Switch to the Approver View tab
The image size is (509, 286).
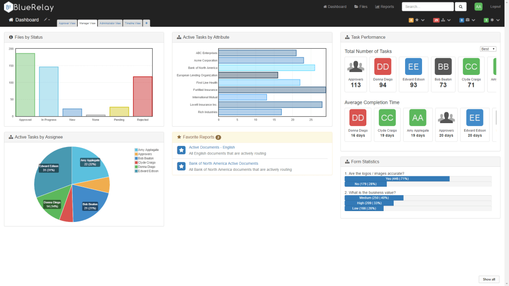67,23
